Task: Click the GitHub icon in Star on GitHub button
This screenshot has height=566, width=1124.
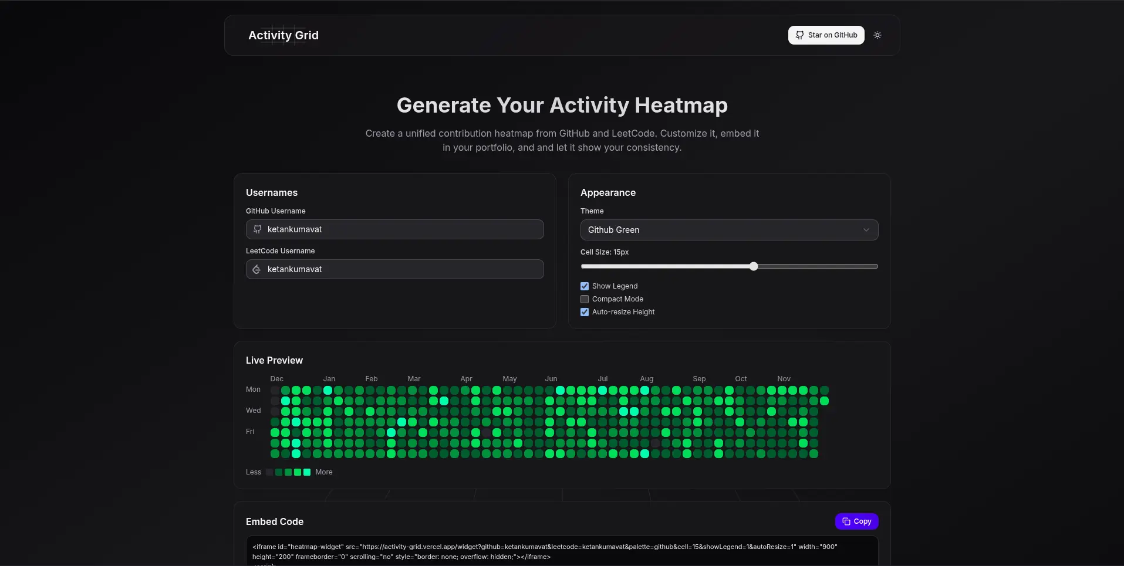Action: click(799, 35)
